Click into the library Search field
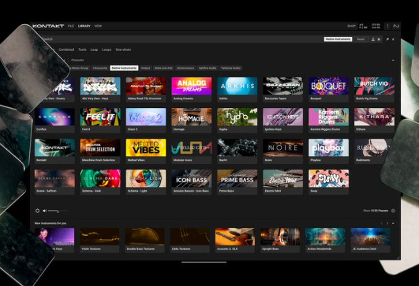 [182, 39]
